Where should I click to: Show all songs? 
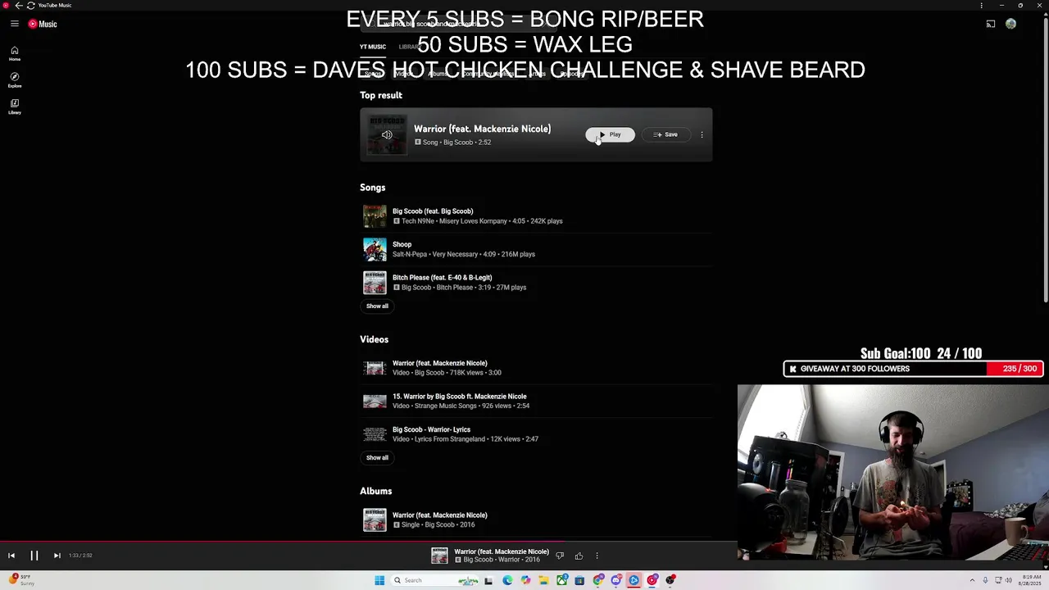(377, 306)
